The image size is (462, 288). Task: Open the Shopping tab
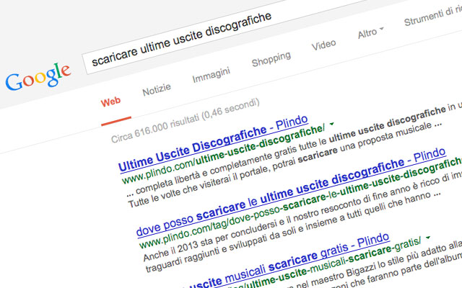[x=271, y=59]
